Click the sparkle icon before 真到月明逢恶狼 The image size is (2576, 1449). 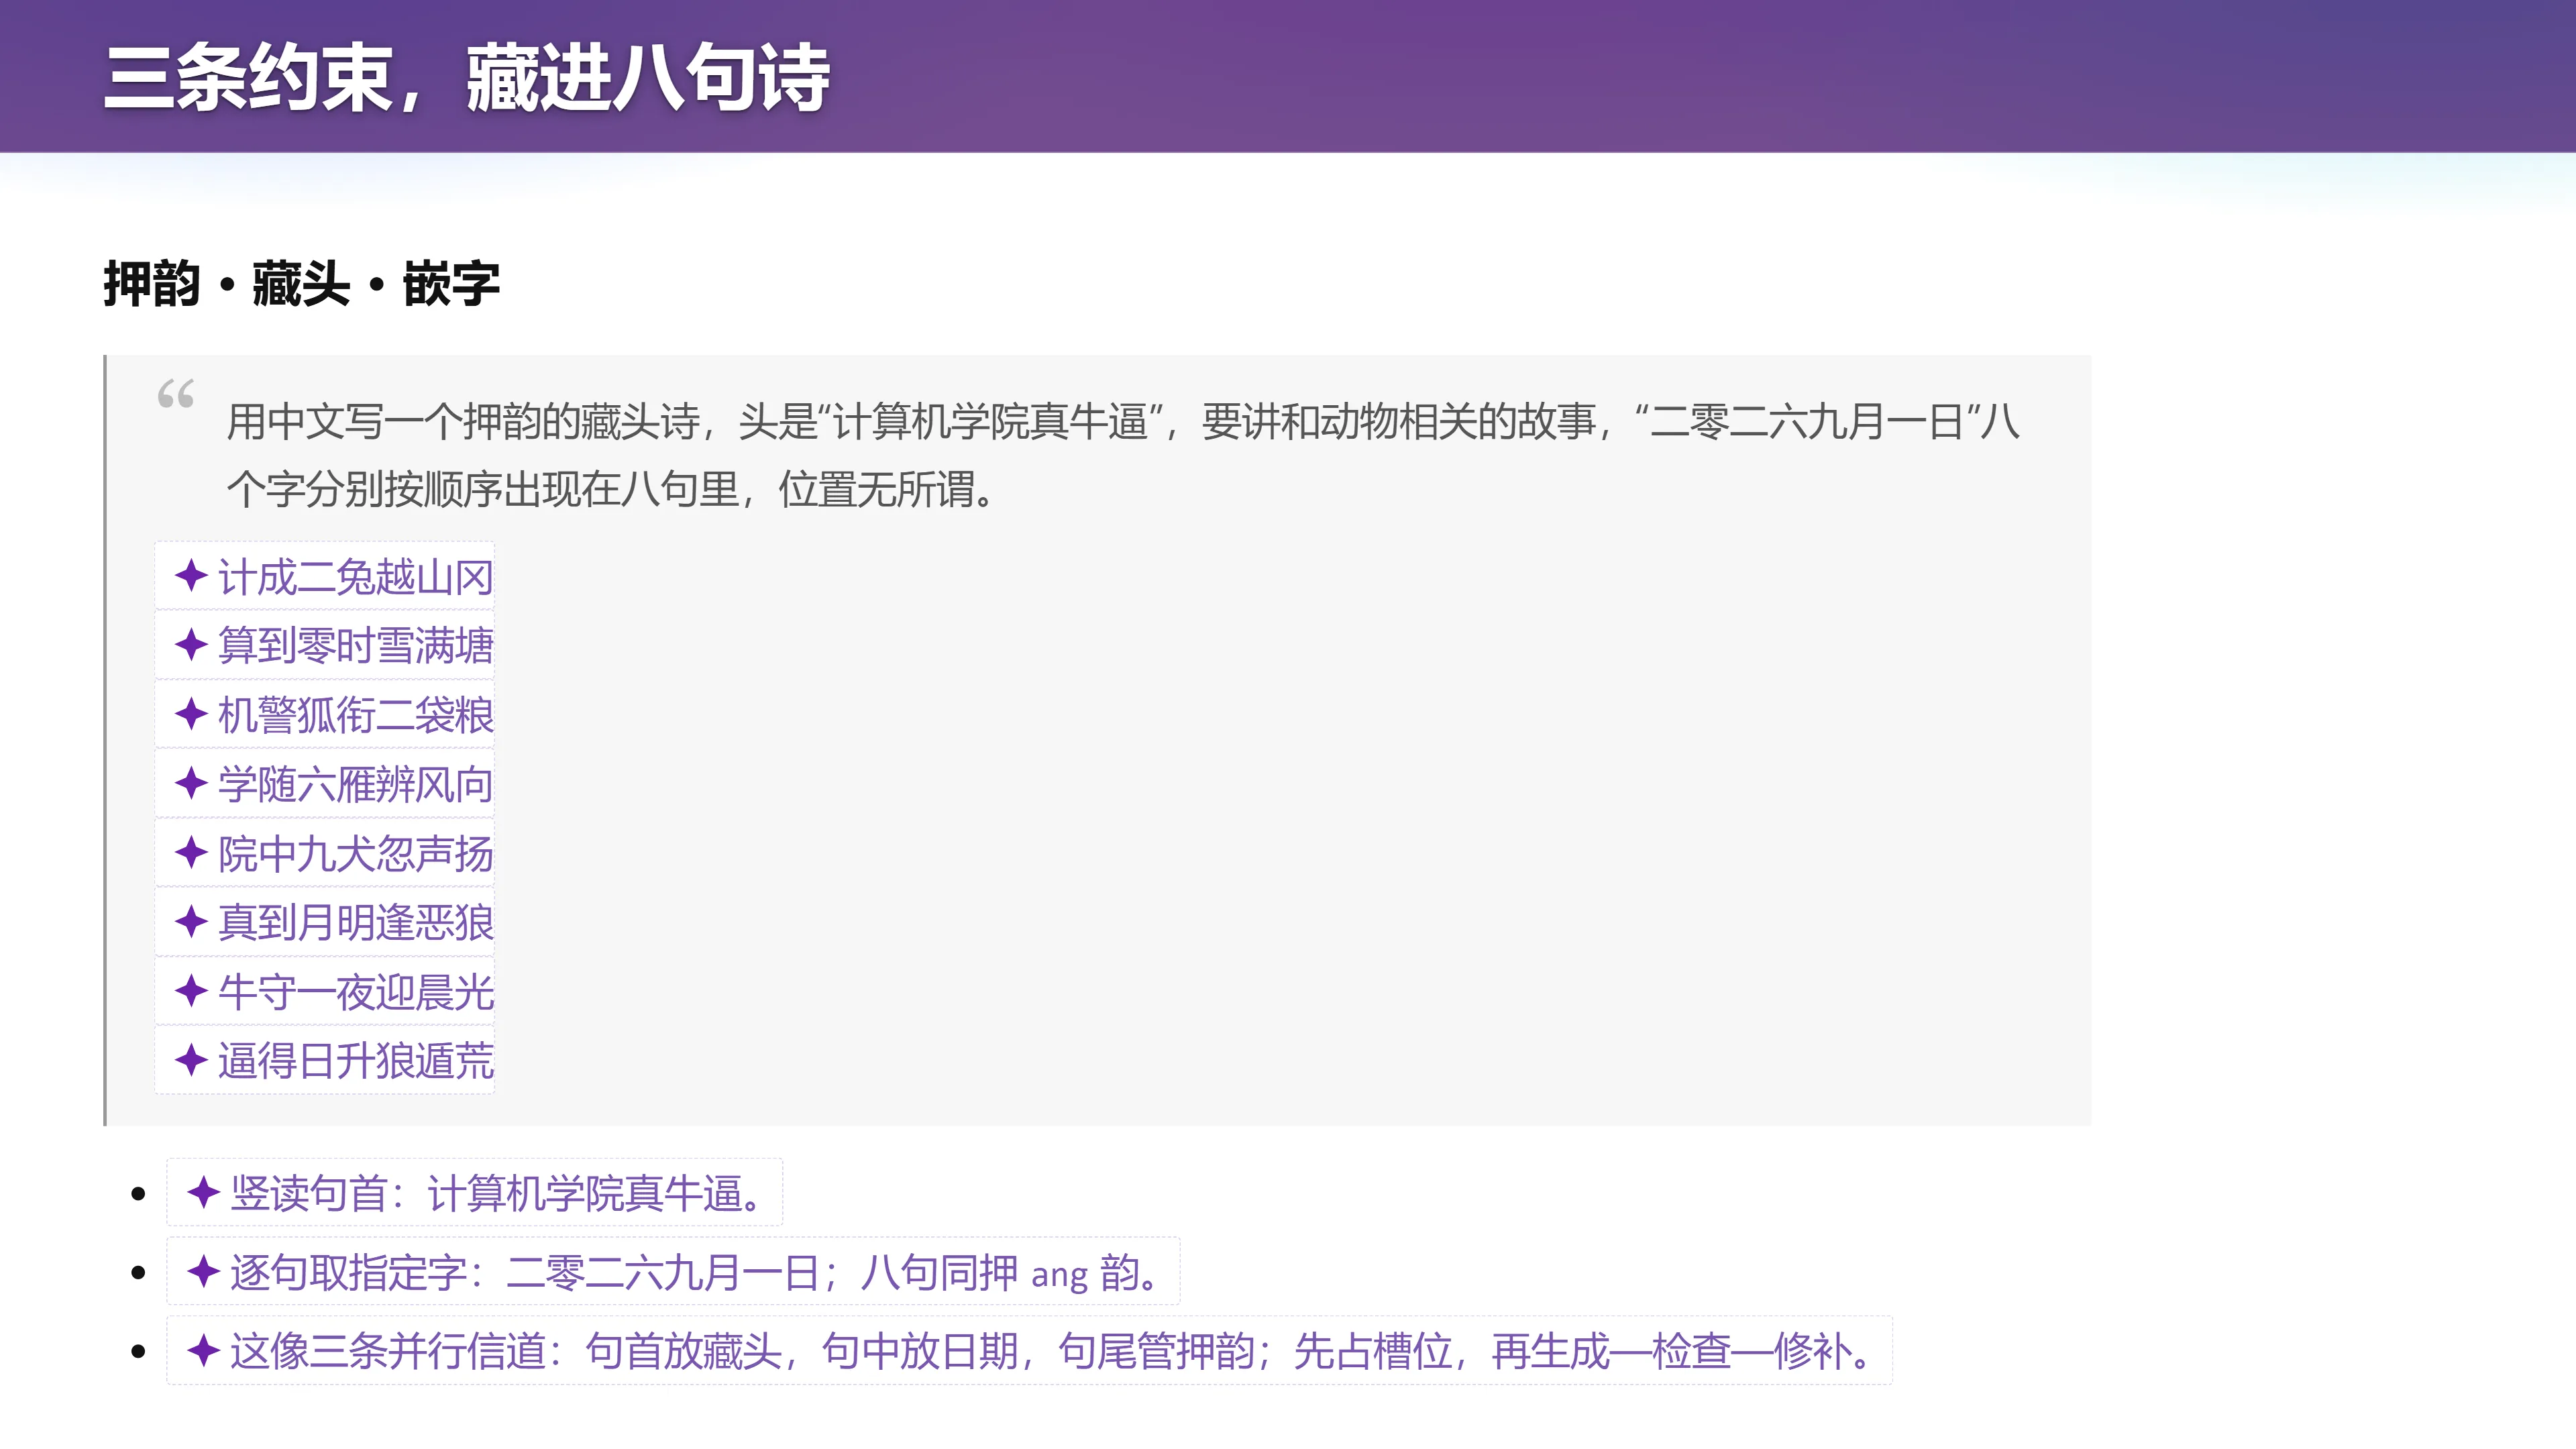[191, 921]
